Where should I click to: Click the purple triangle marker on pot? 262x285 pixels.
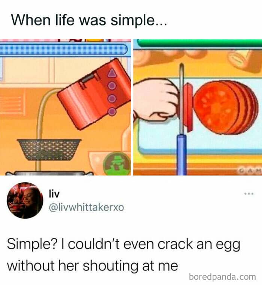112,73
